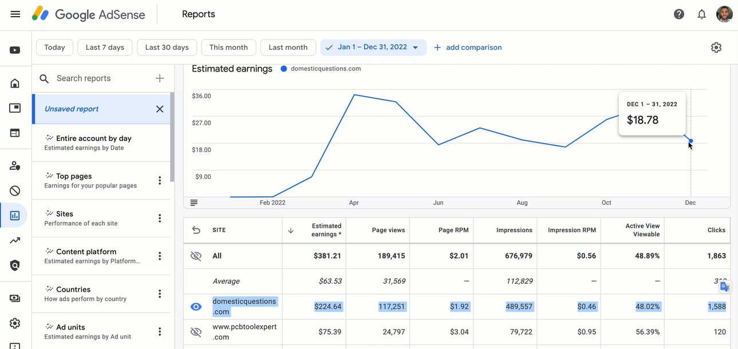Click the table back arrow icon
Viewport: 738px width, 349px height.
pyautogui.click(x=196, y=230)
